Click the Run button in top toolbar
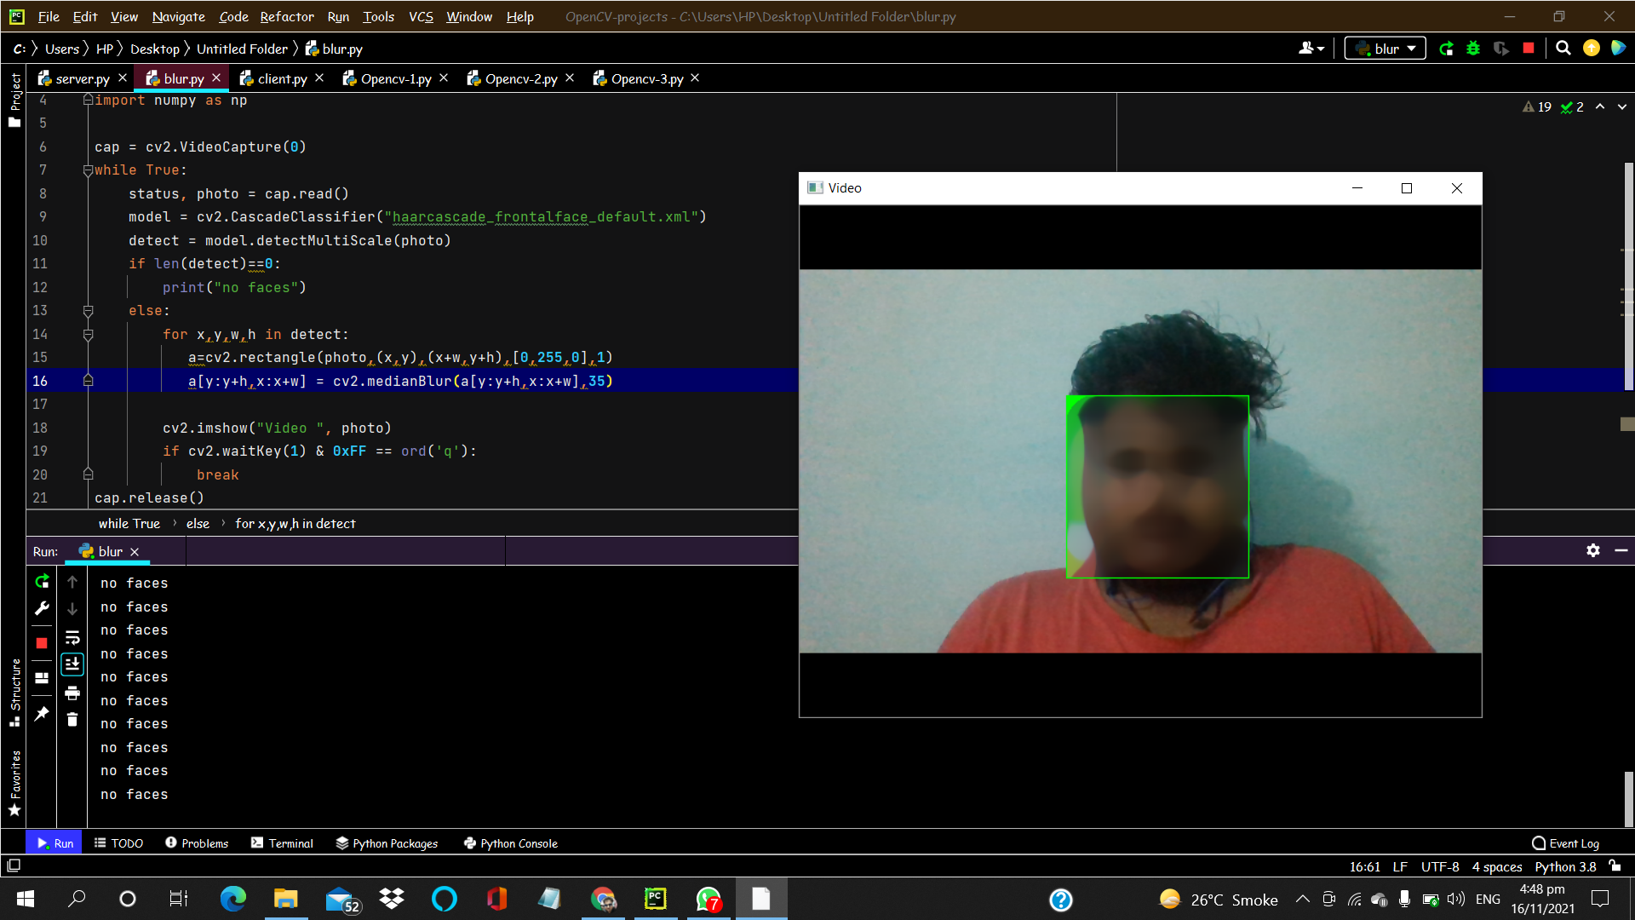Screen dimensions: 1635x920 click(1446, 49)
